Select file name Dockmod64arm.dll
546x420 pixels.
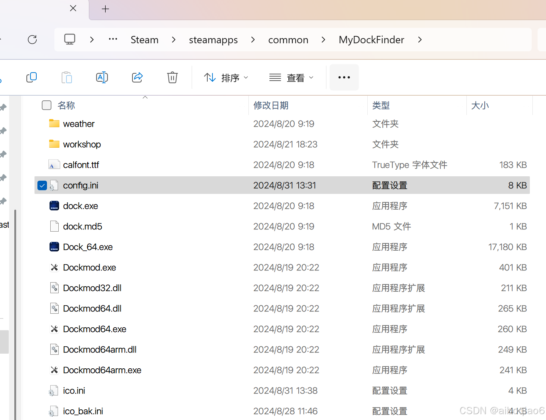100,350
